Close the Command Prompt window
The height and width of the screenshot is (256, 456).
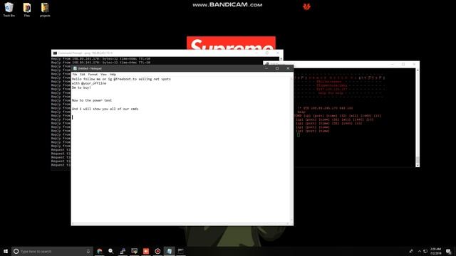pos(278,53)
